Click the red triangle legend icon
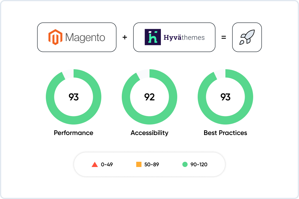The height and width of the screenshot is (199, 299). (95, 164)
